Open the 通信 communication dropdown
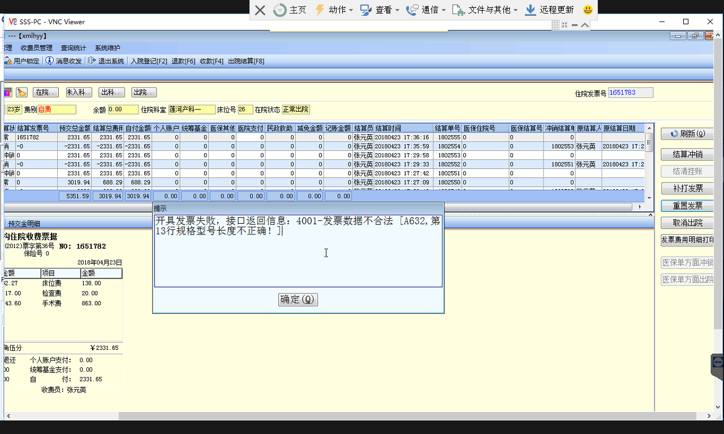 click(x=426, y=10)
